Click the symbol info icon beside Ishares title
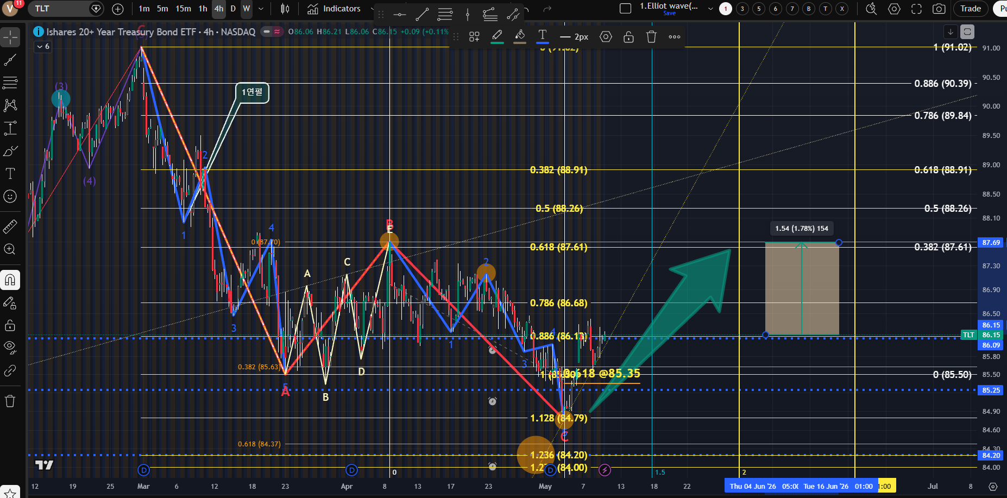The width and height of the screenshot is (1007, 498). click(39, 31)
